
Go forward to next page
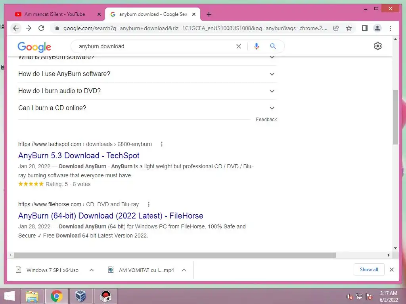(x=29, y=28)
